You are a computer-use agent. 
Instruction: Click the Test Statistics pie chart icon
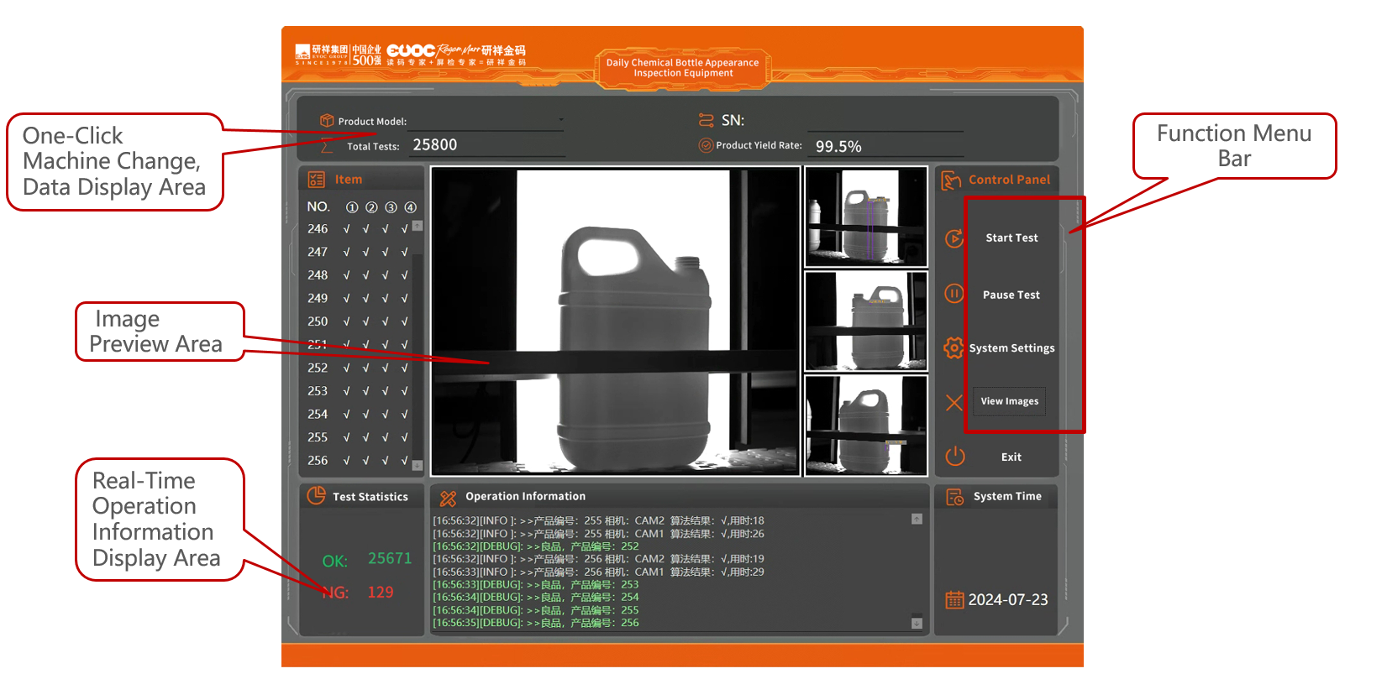[x=316, y=496]
